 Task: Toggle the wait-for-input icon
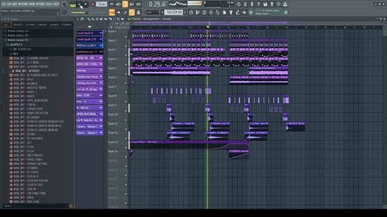click(x=119, y=4)
